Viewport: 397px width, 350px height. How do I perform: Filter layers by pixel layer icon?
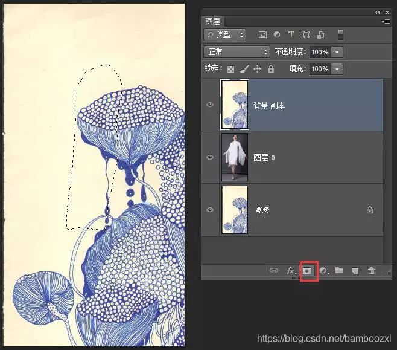262,34
